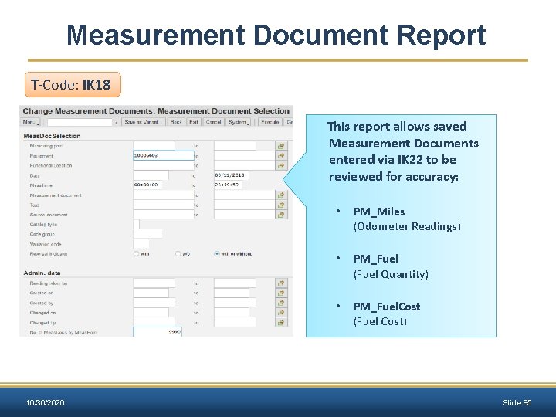This screenshot has width=556, height=417.
Task: Open the Menu dropdown button
Action: [30, 122]
